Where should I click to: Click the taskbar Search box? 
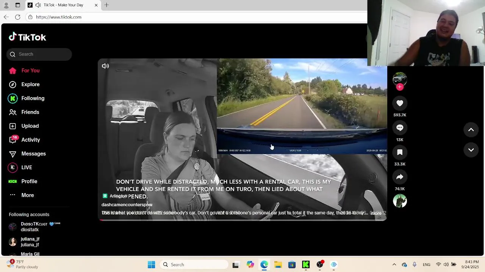[x=194, y=264]
